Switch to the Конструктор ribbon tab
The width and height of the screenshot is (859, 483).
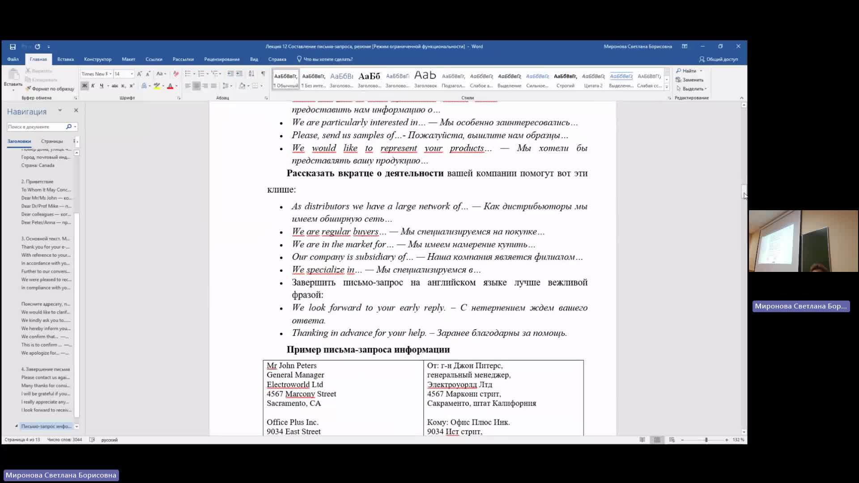(98, 59)
